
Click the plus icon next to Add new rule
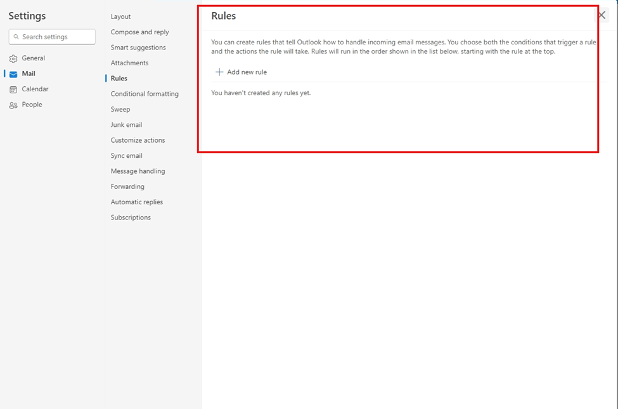(219, 72)
